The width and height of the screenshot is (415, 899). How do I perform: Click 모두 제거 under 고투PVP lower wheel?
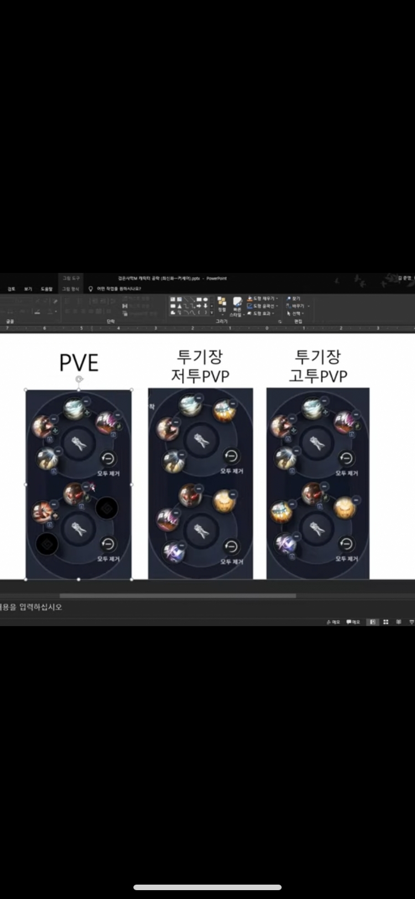pyautogui.click(x=346, y=559)
